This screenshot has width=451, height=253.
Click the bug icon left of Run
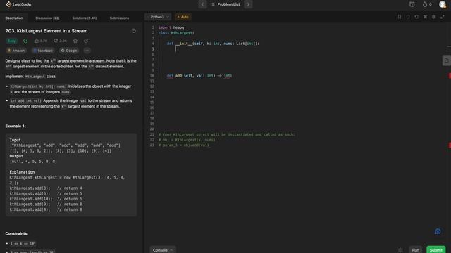click(x=400, y=250)
